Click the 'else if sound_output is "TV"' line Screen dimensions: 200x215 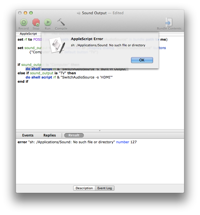tap(47, 73)
